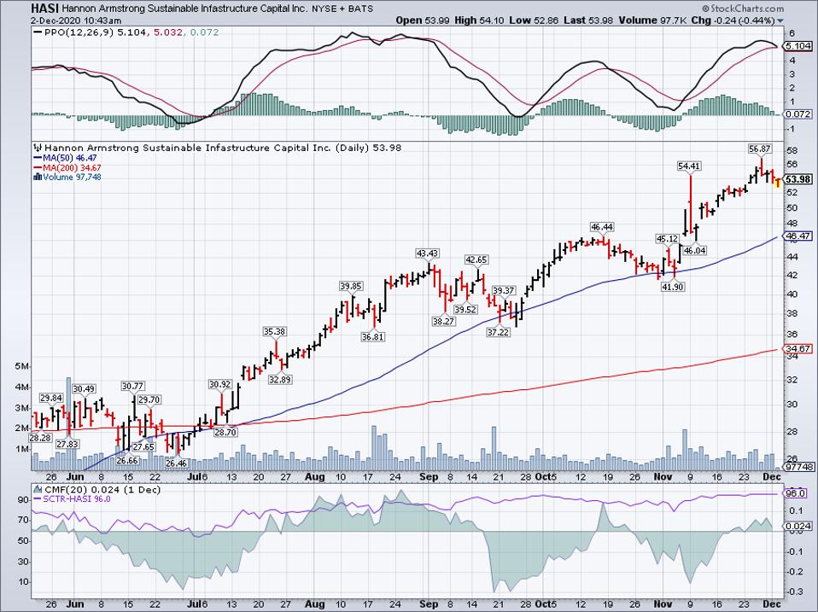Select the MA(50) 46.47 legend entry
Image resolution: width=818 pixels, height=612 pixels.
click(70, 158)
